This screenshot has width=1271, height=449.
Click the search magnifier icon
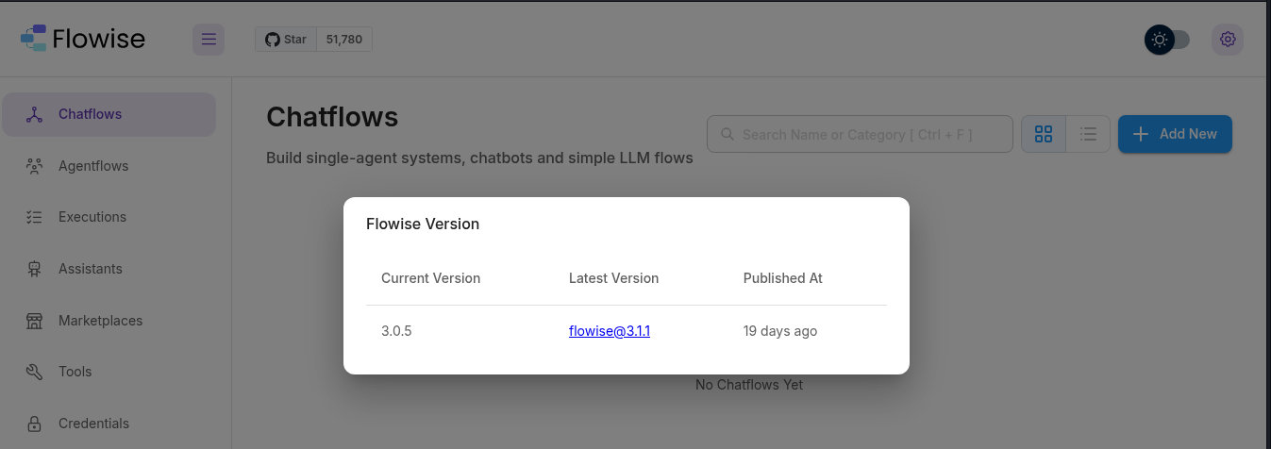click(x=727, y=134)
